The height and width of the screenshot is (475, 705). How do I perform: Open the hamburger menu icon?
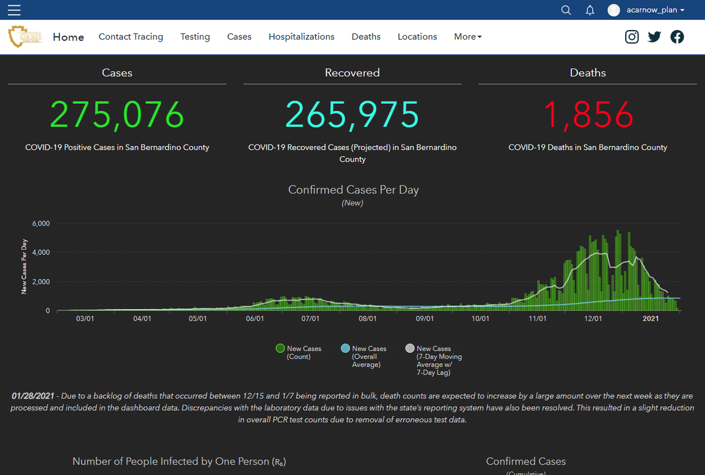click(x=14, y=10)
